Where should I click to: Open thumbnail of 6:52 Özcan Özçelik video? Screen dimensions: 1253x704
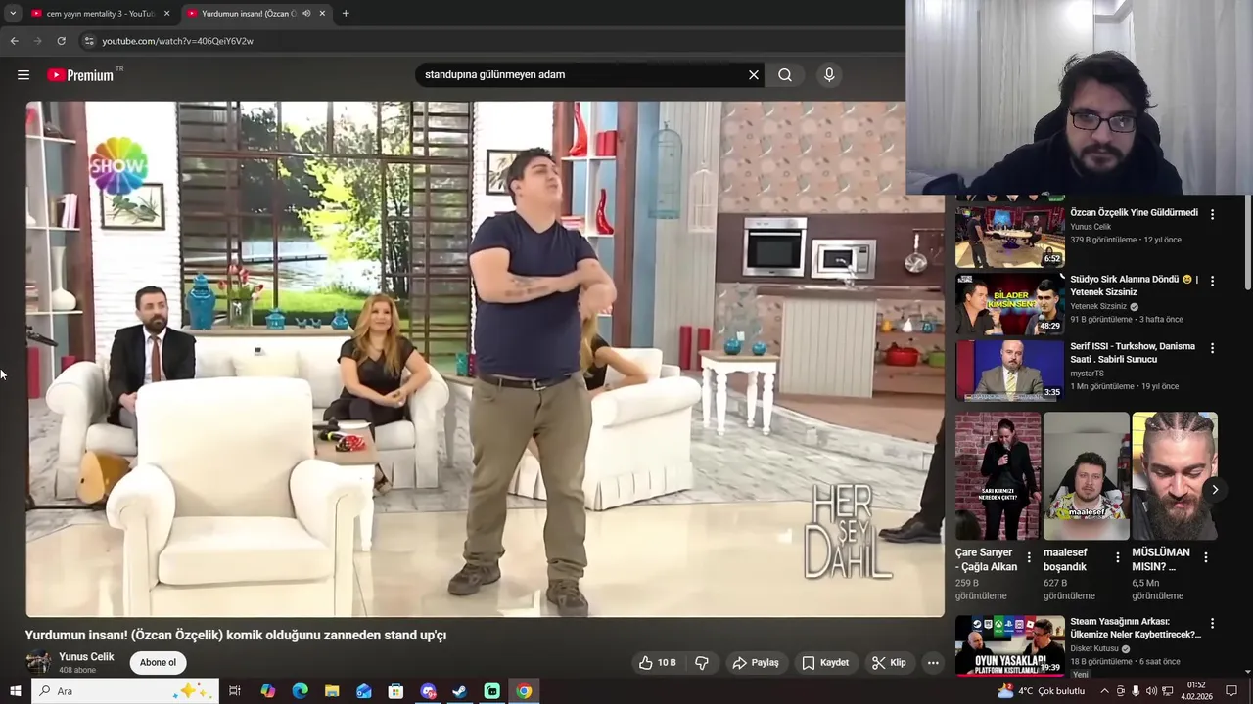click(x=1009, y=235)
